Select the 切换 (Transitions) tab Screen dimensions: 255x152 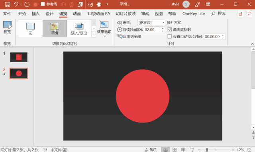pos(63,14)
